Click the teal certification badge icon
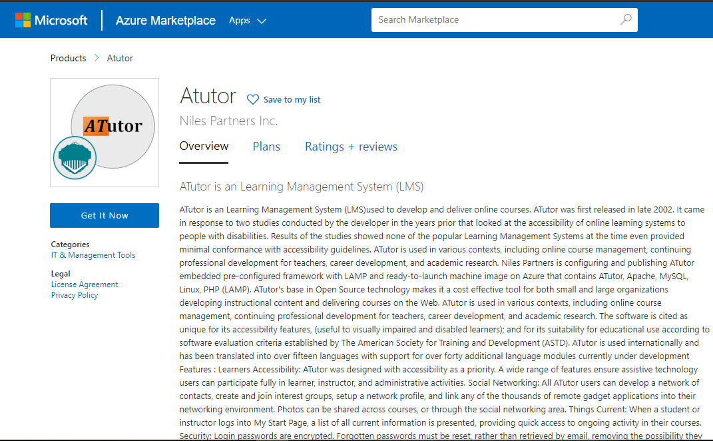 point(75,158)
